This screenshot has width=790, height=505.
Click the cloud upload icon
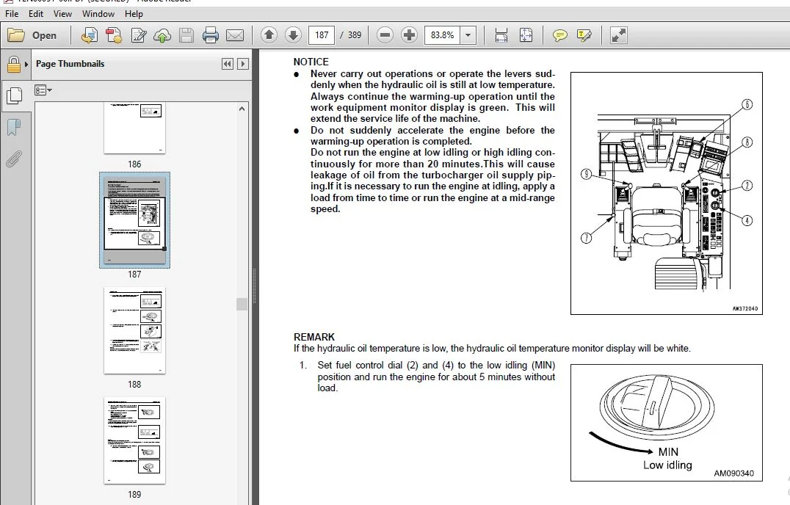click(x=162, y=35)
